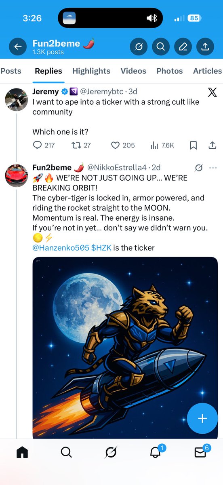Tap the floating plus compose button
223x485 pixels.
pyautogui.click(x=202, y=418)
